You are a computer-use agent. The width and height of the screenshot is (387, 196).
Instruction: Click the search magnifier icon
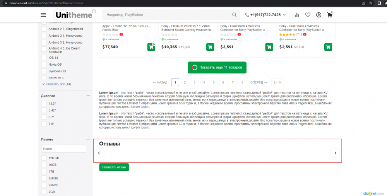[x=234, y=15]
